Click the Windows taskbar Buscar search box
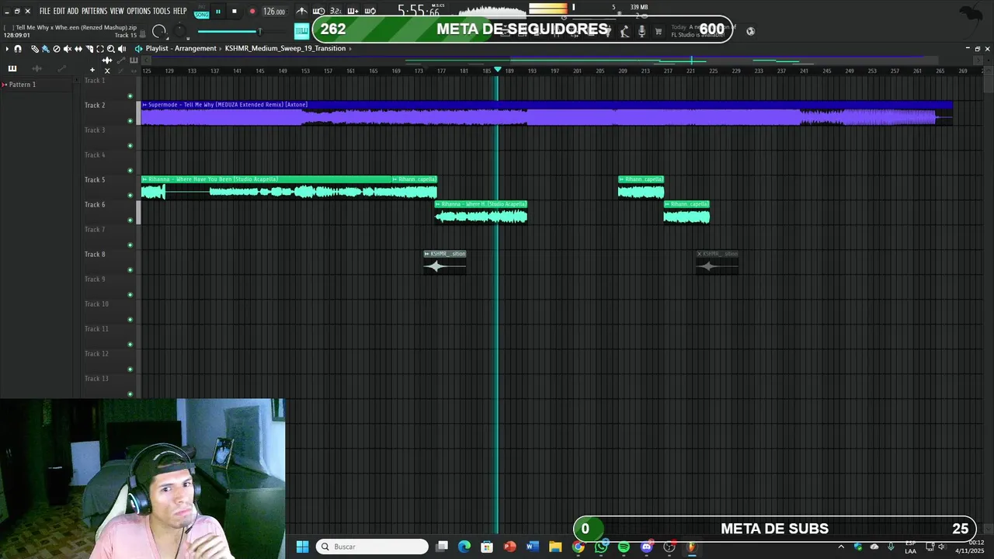994x559 pixels. pos(373,547)
